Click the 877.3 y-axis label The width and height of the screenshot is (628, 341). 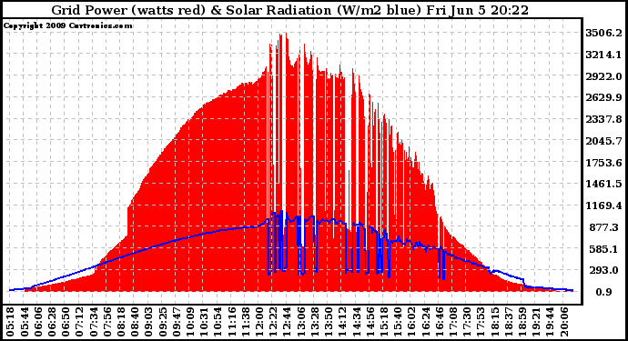(x=603, y=227)
